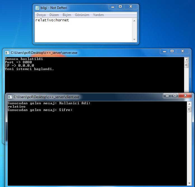Minimize the server.exe console window
195x187 pixels.
tap(165, 51)
